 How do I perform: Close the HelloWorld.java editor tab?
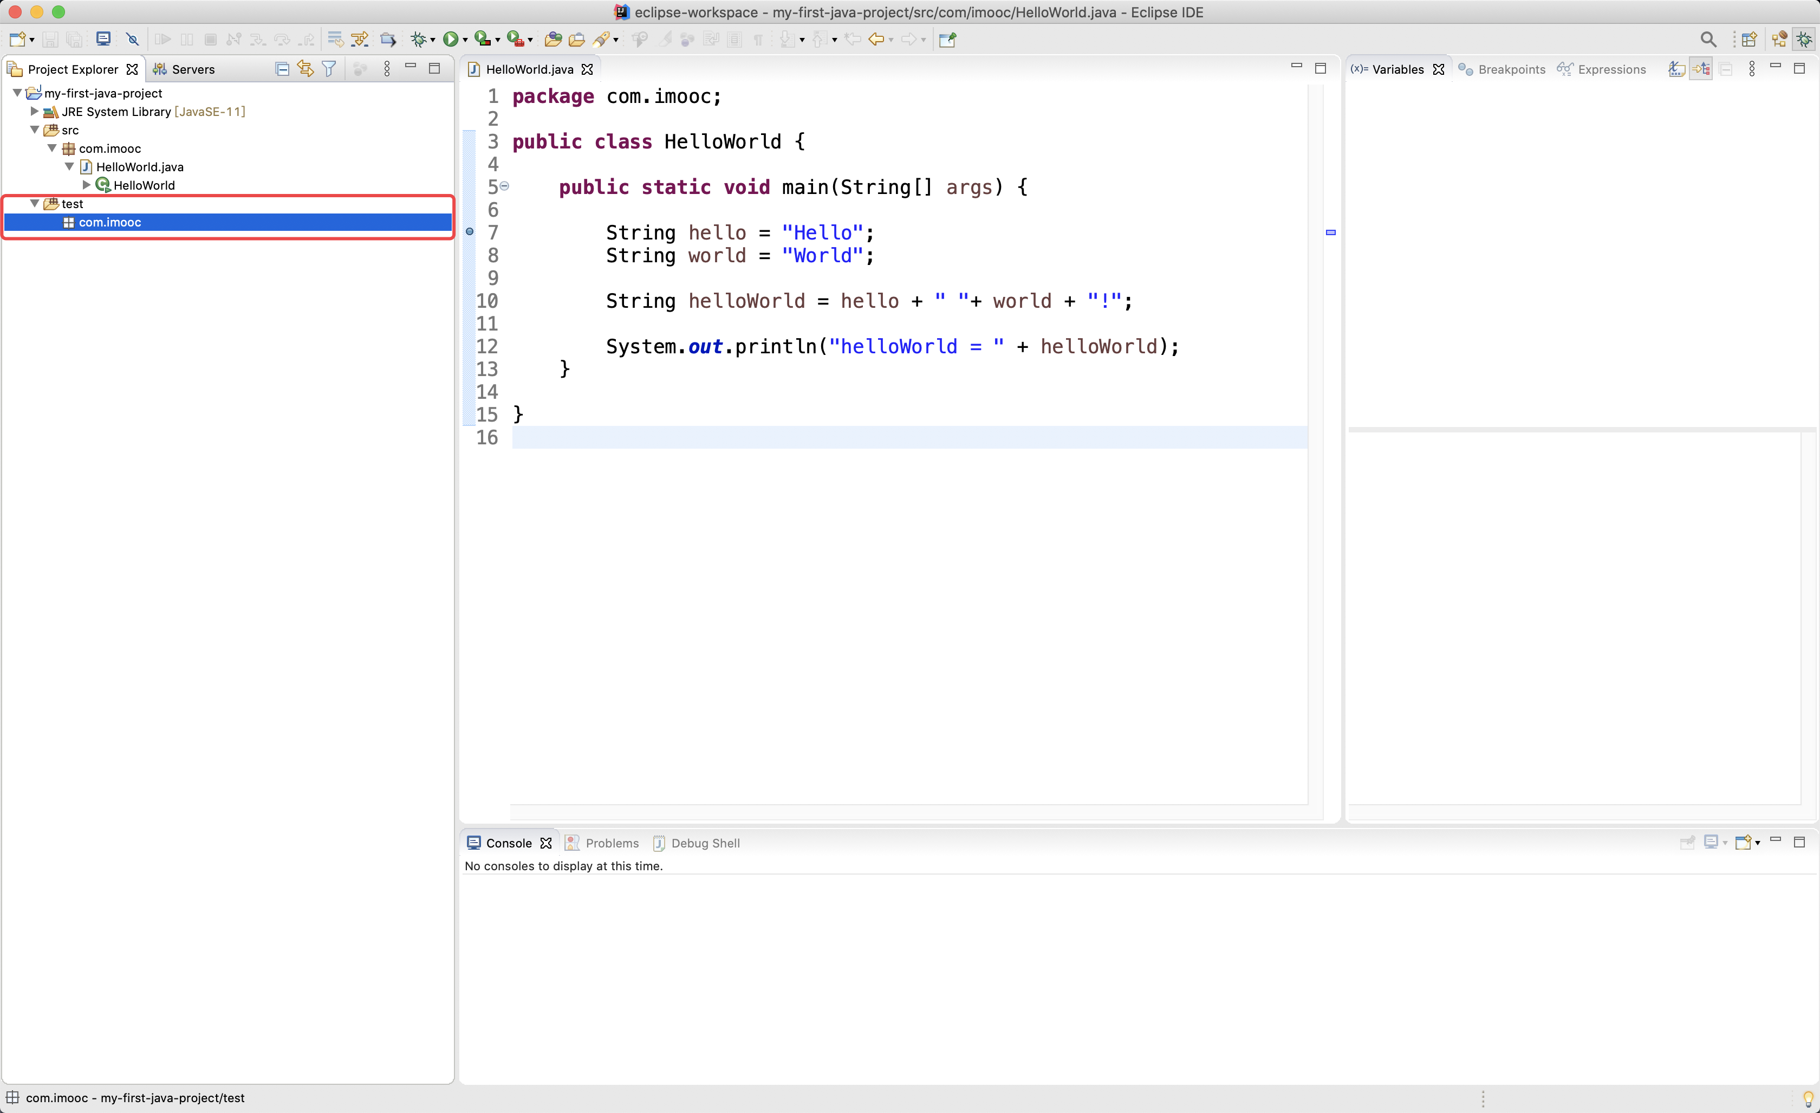(x=587, y=69)
